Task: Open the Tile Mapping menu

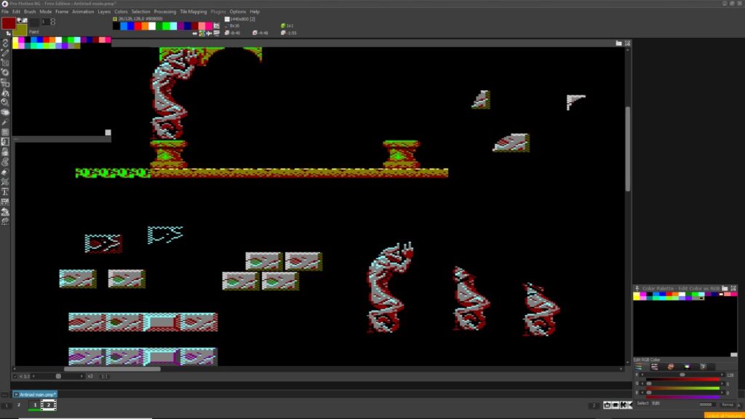Action: click(194, 12)
